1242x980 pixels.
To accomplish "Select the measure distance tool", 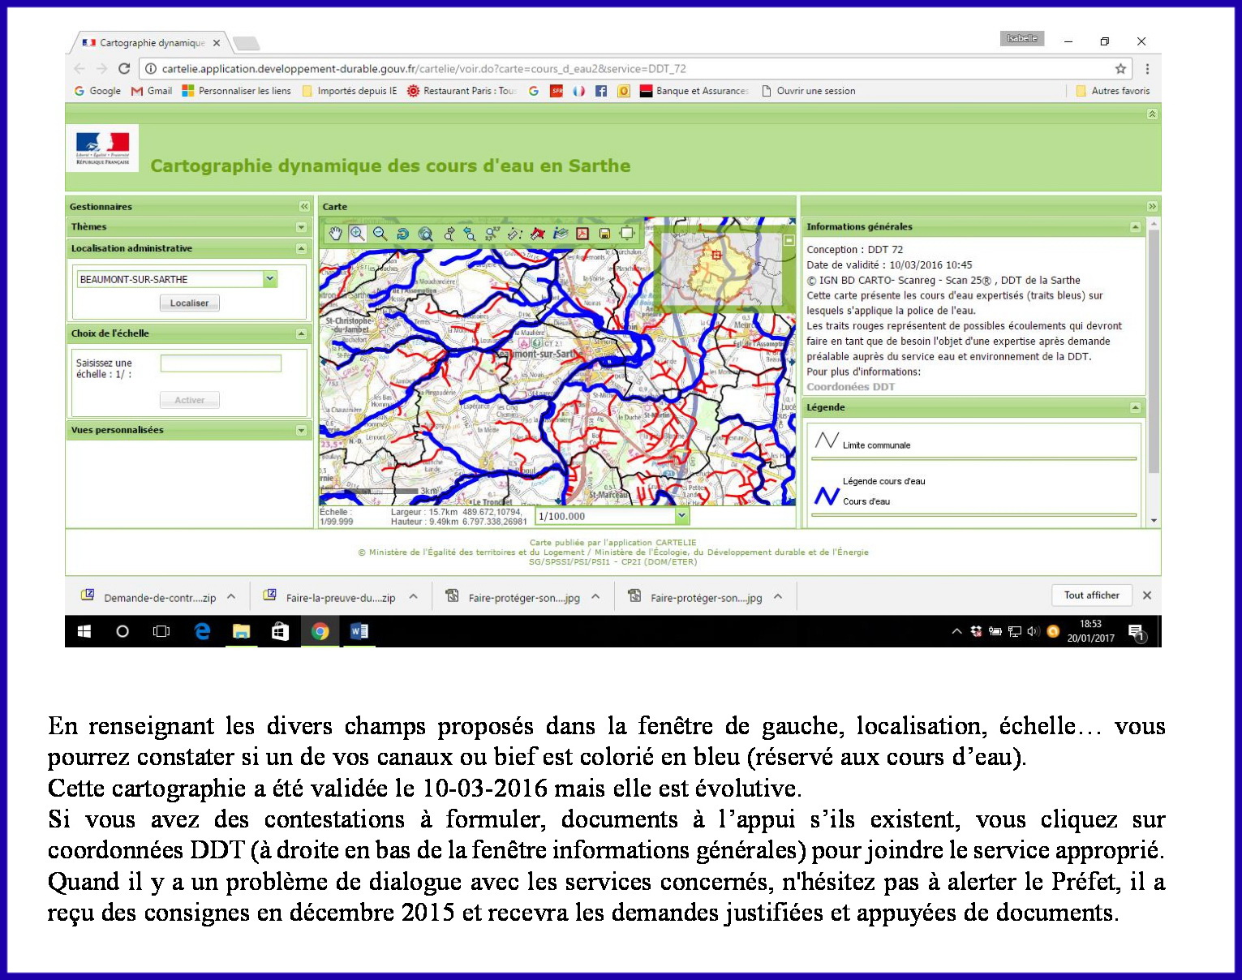I will tap(514, 234).
